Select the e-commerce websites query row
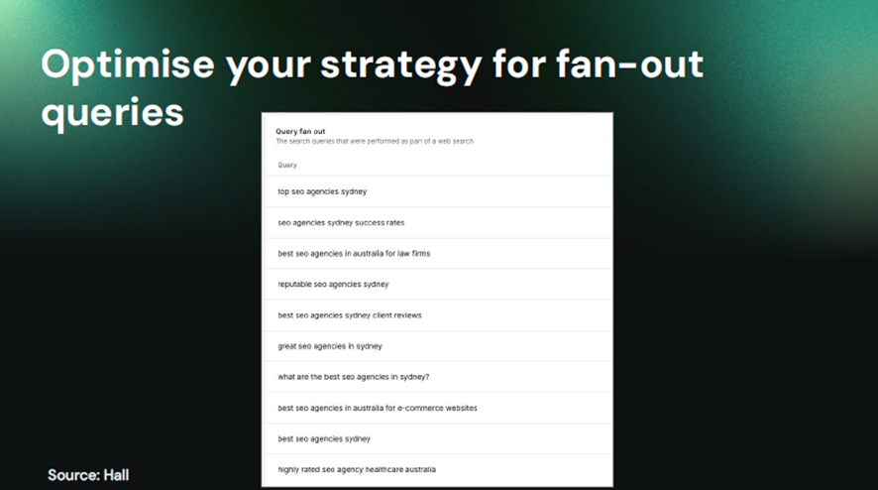878x490 pixels. coord(378,408)
